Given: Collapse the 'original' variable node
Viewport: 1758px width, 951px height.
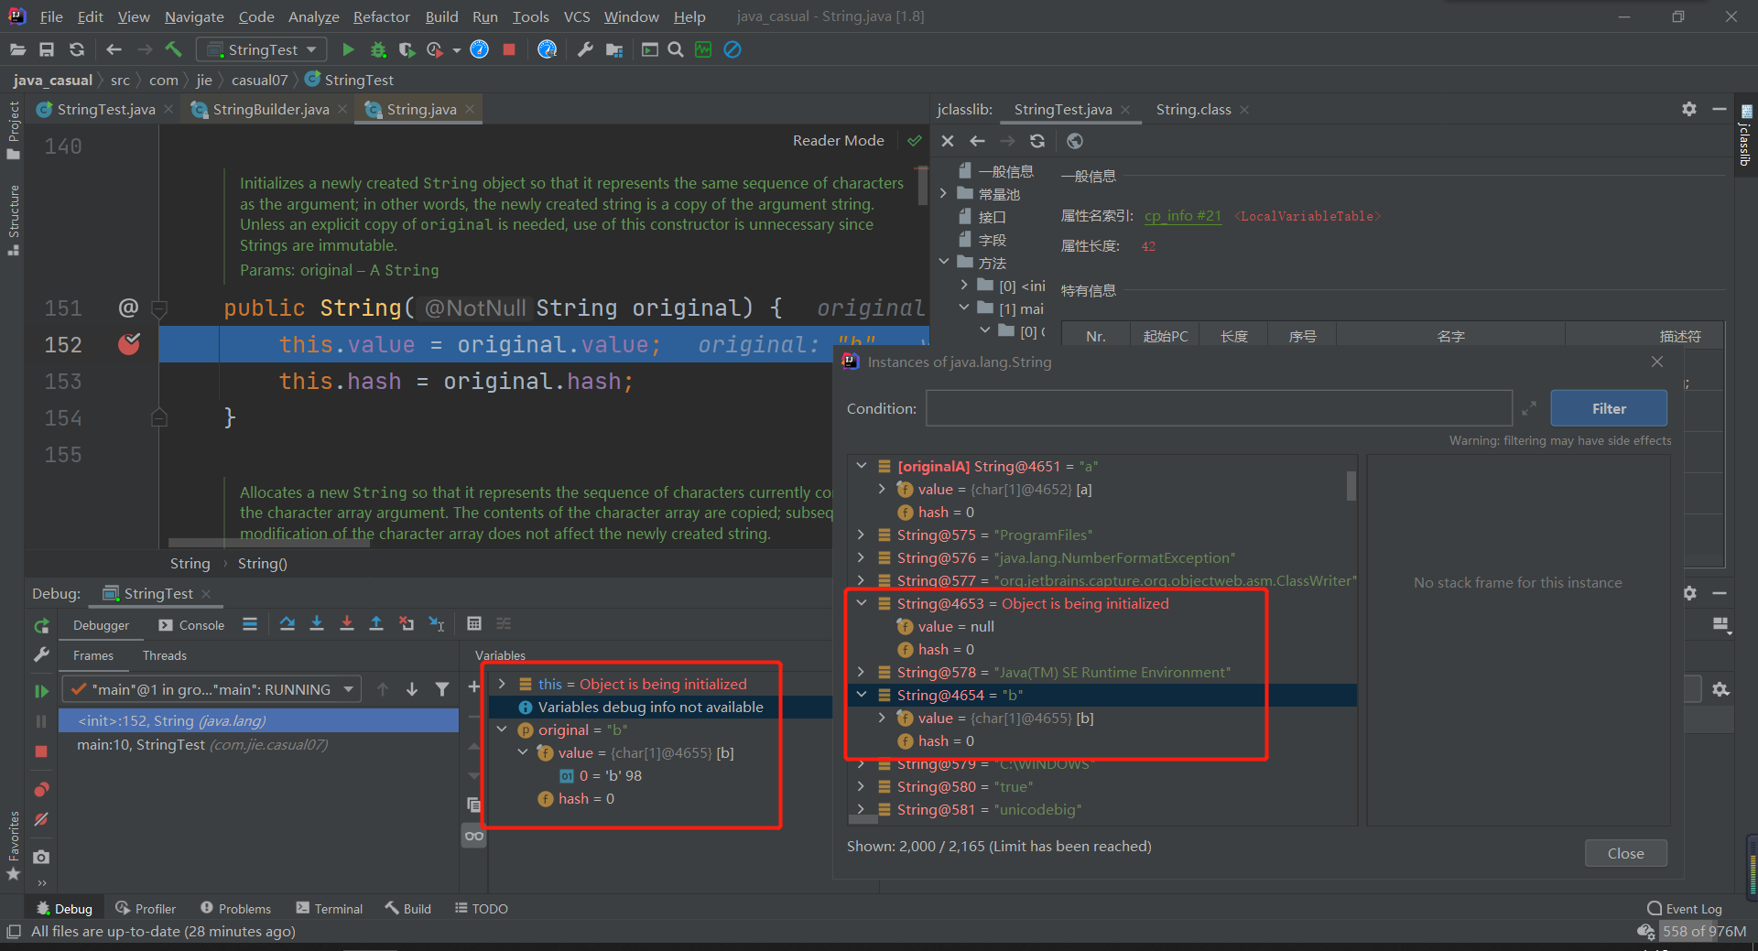Looking at the screenshot, I should 502,729.
